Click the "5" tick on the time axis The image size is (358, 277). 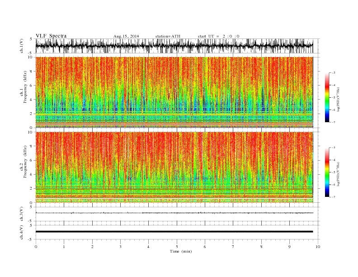pyautogui.click(x=177, y=247)
